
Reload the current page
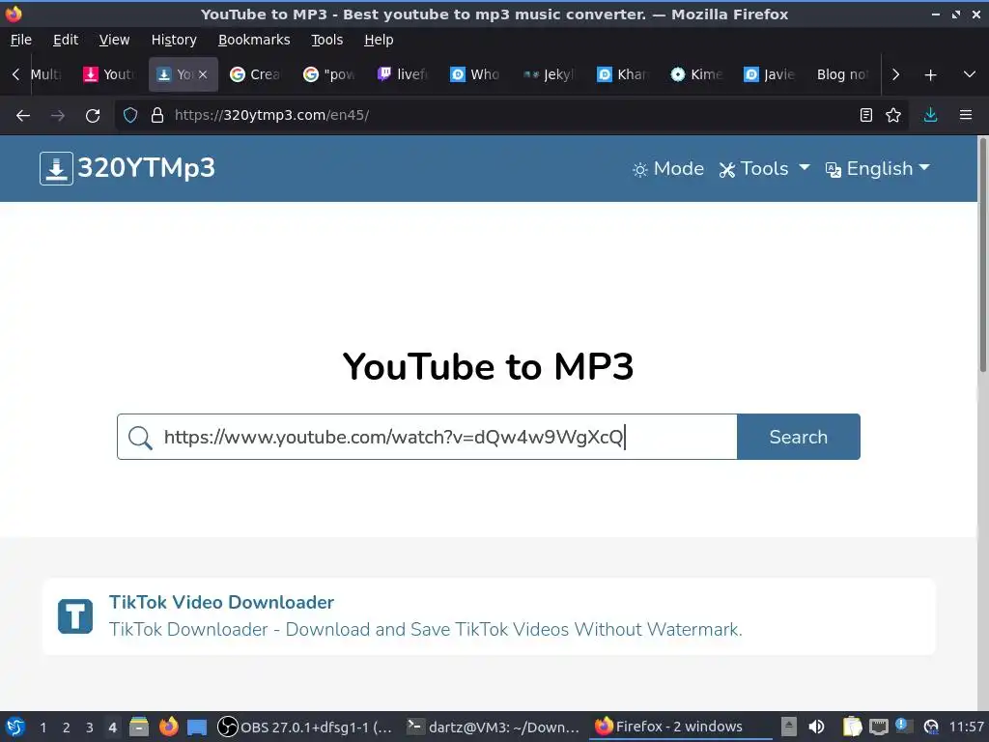[93, 116]
